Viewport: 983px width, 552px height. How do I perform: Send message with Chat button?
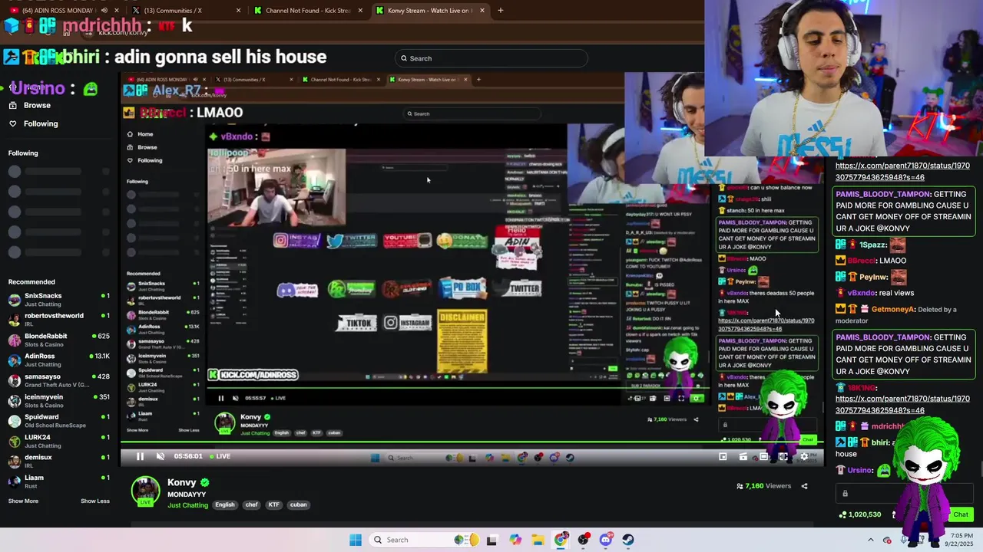pos(961,514)
